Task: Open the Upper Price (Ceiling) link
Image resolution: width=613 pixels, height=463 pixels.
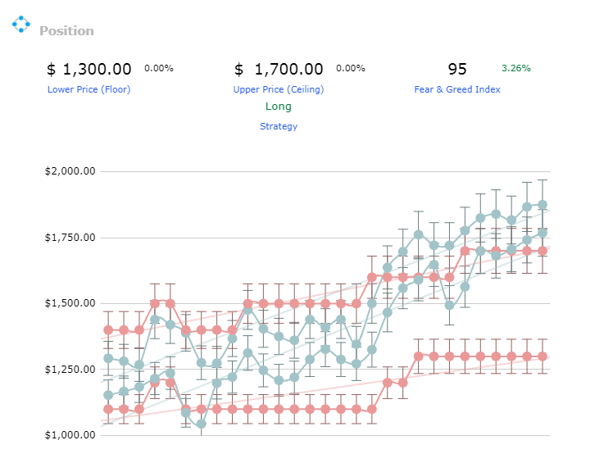Action: (x=279, y=89)
